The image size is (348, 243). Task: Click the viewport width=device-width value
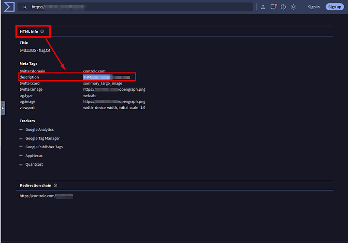(x=114, y=108)
